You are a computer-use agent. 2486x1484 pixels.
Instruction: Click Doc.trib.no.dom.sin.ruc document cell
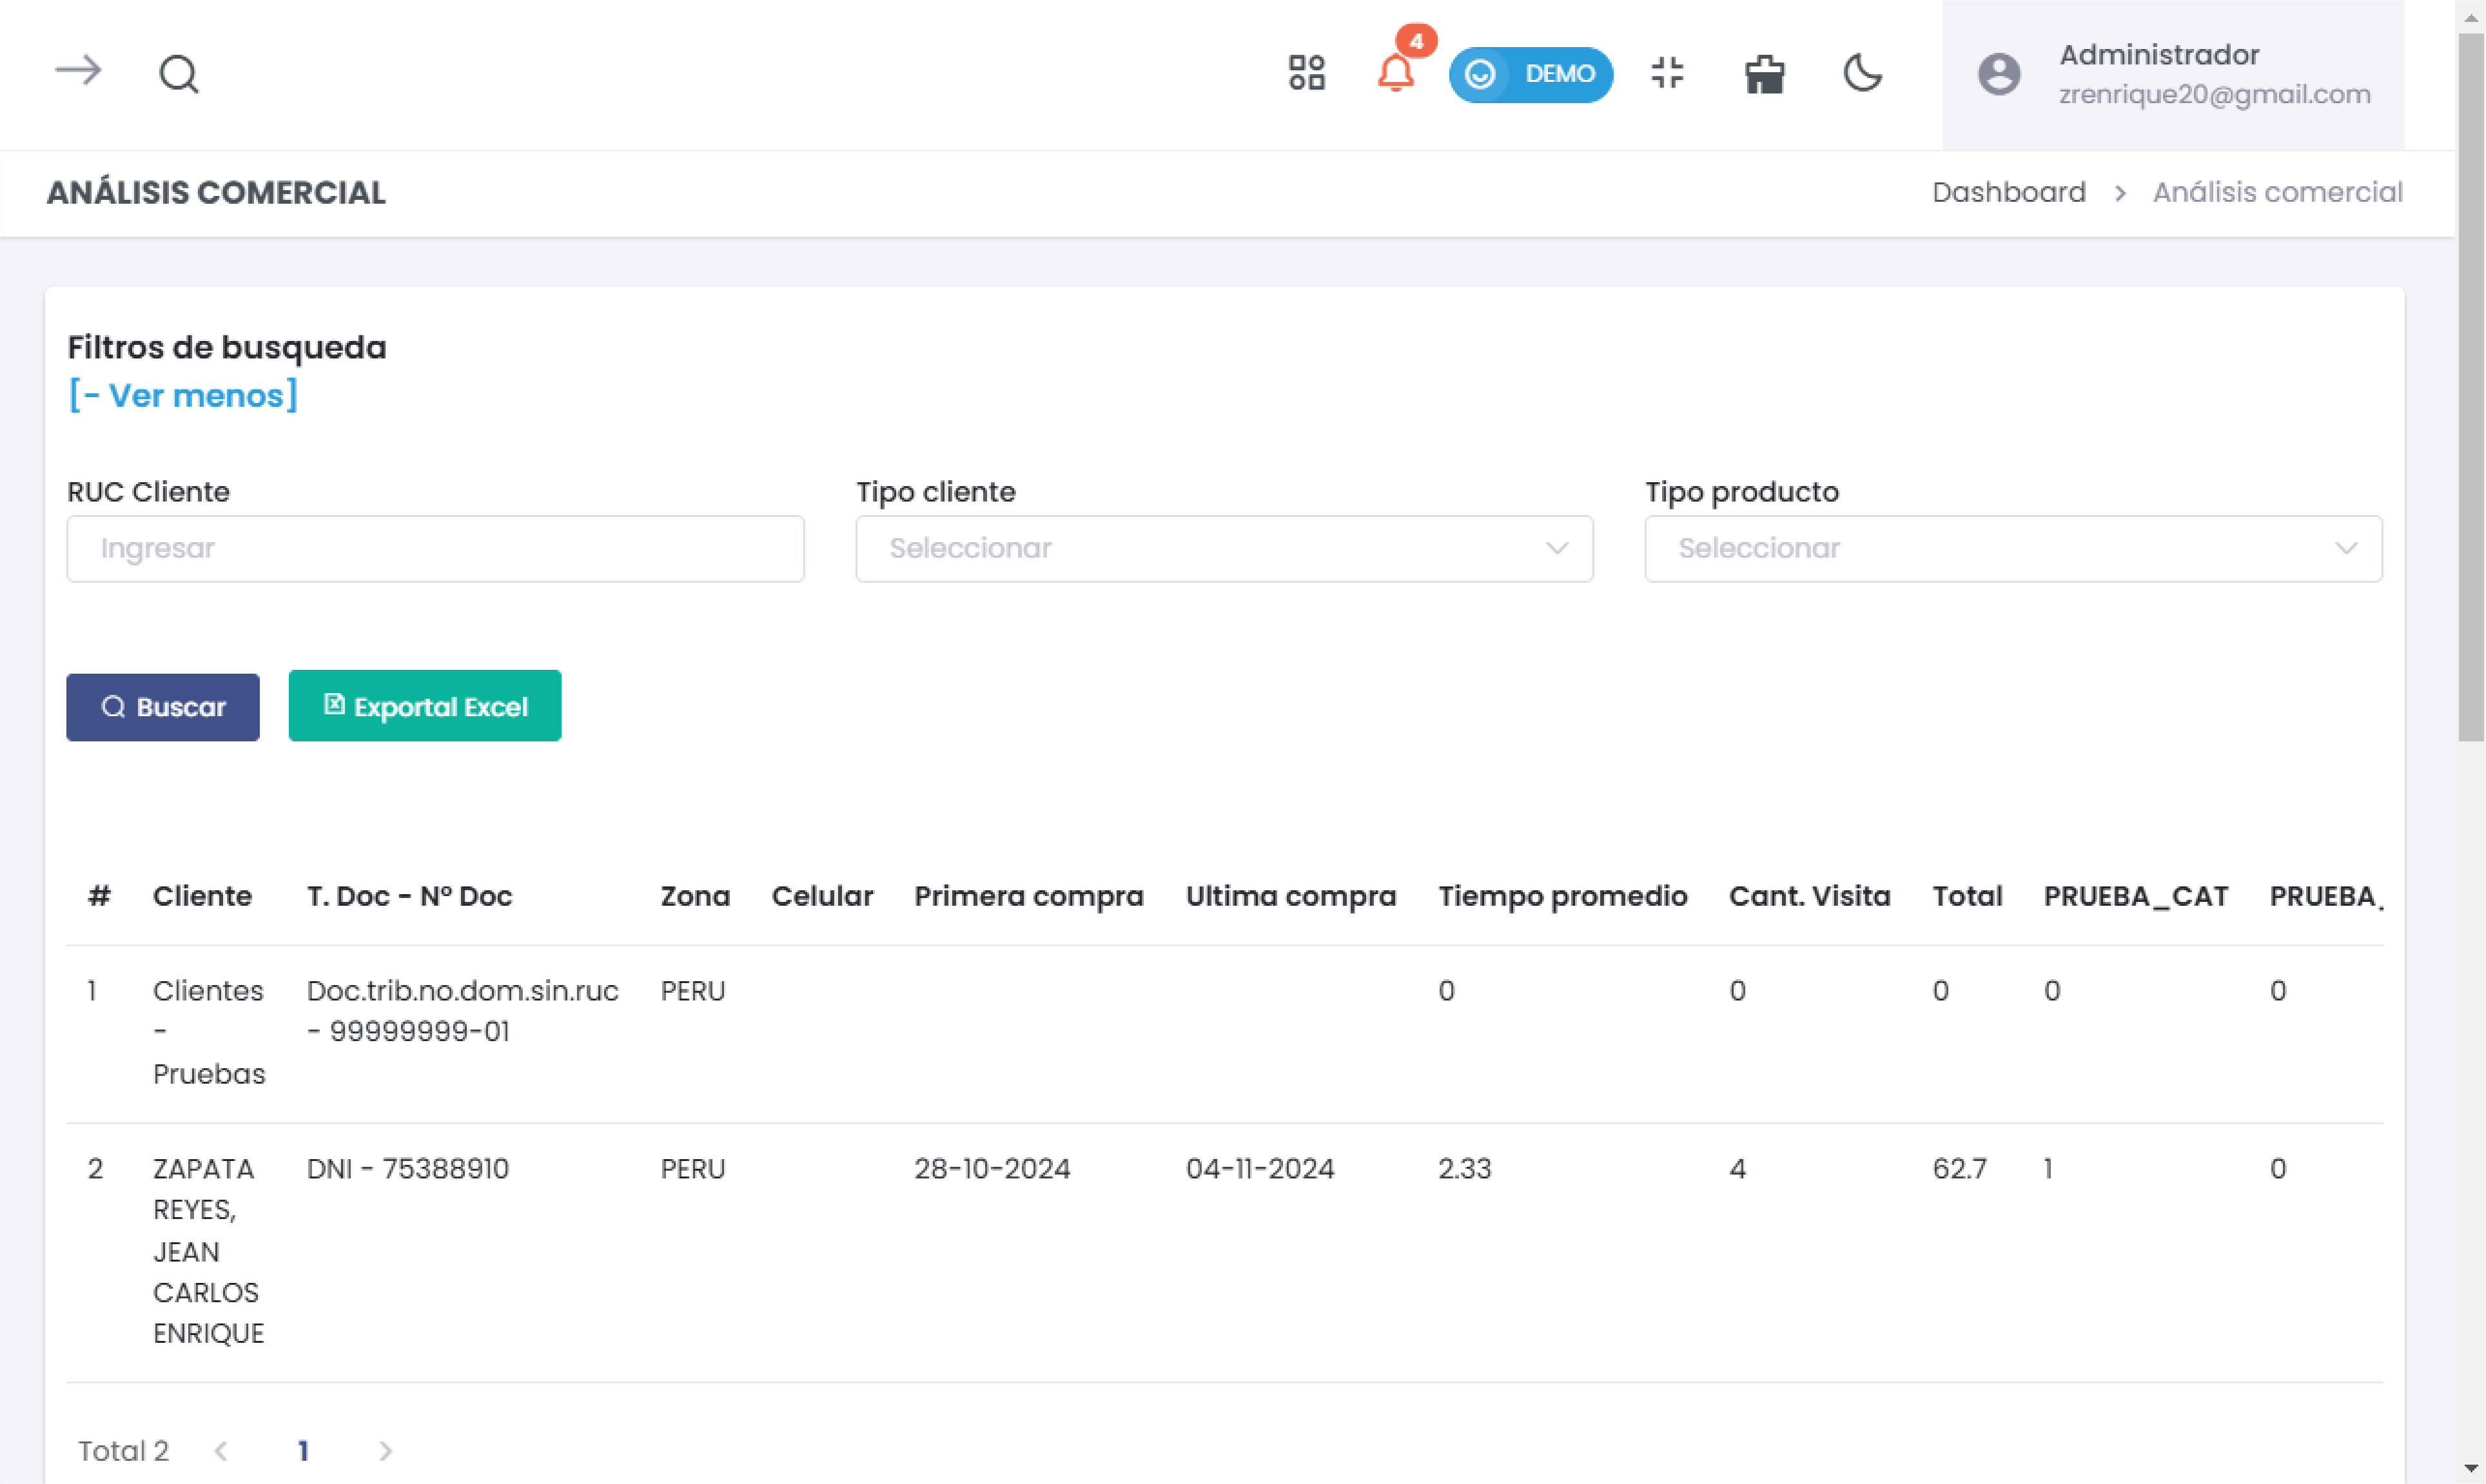tap(462, 1011)
